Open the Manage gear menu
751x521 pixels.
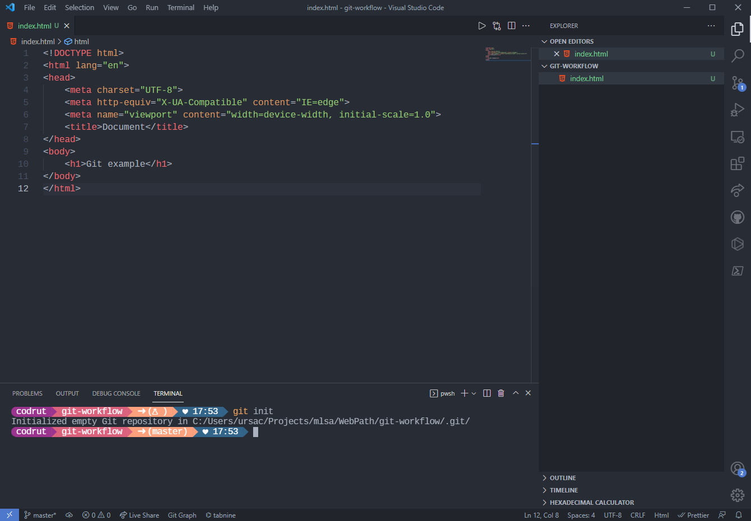point(738,495)
